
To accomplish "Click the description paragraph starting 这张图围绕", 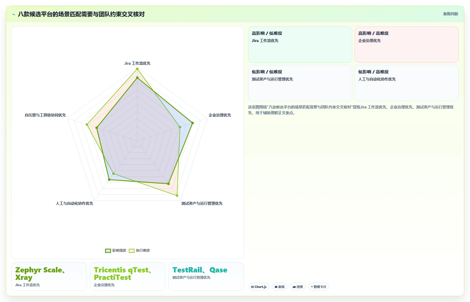I will [351, 110].
